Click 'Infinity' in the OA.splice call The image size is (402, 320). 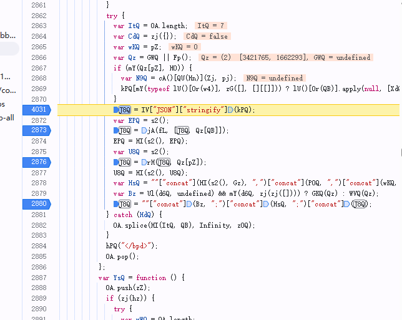(214, 225)
